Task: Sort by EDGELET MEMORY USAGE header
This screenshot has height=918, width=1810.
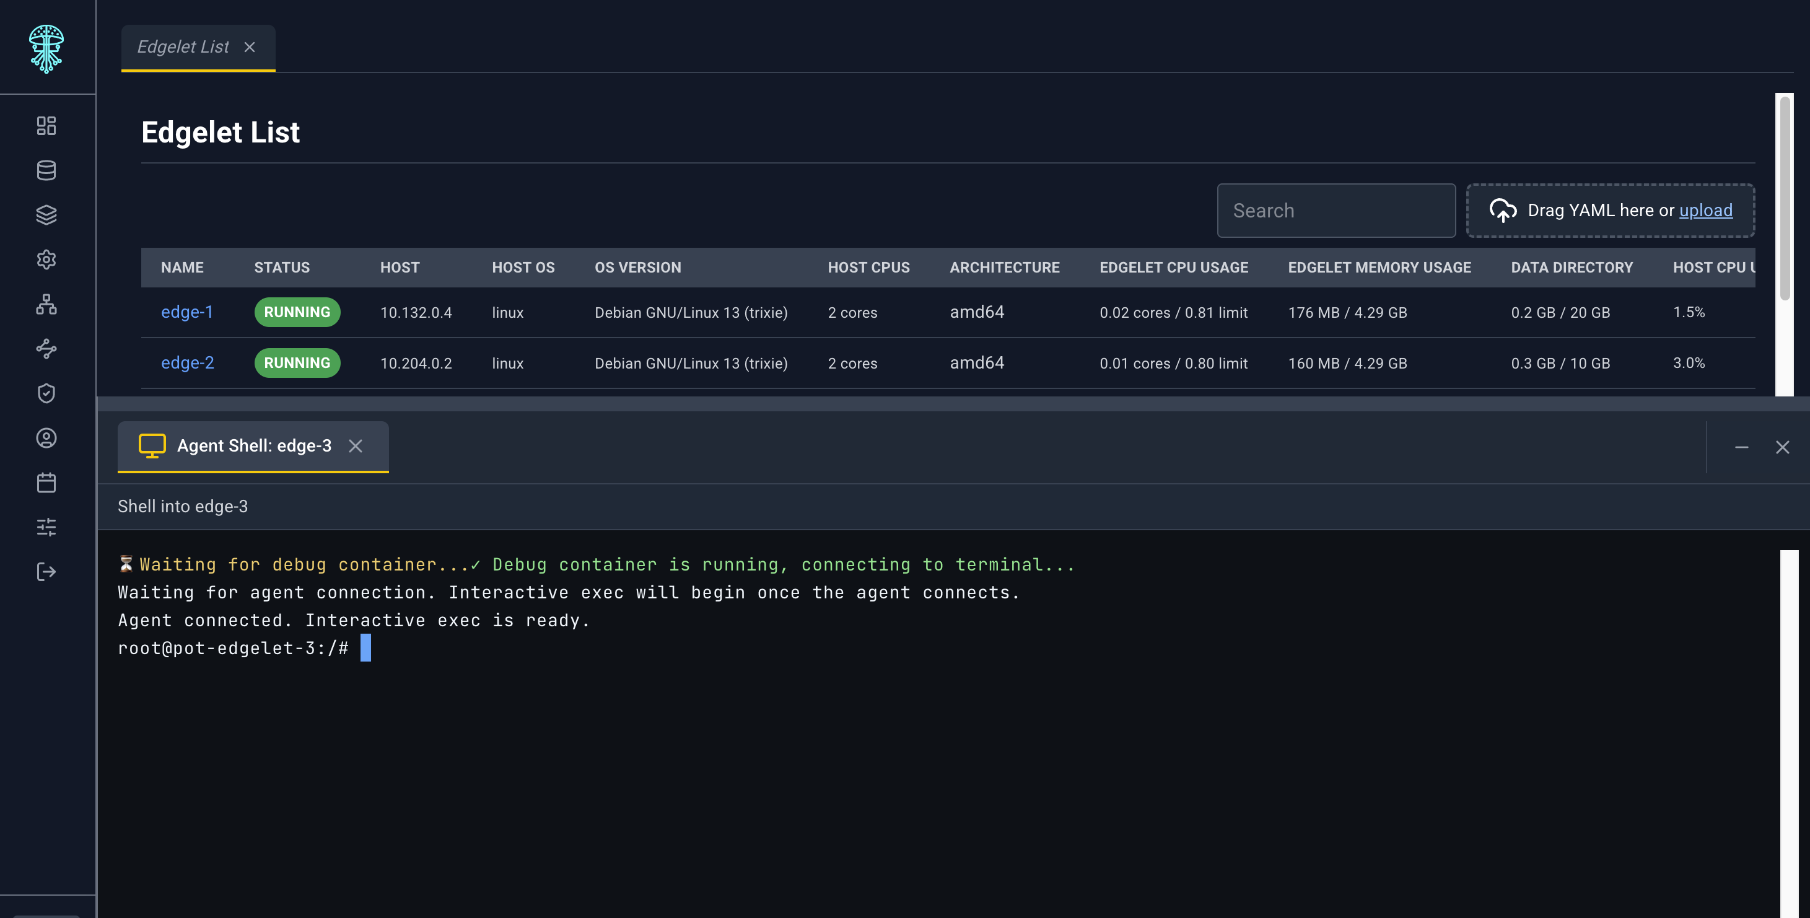Action: tap(1379, 268)
